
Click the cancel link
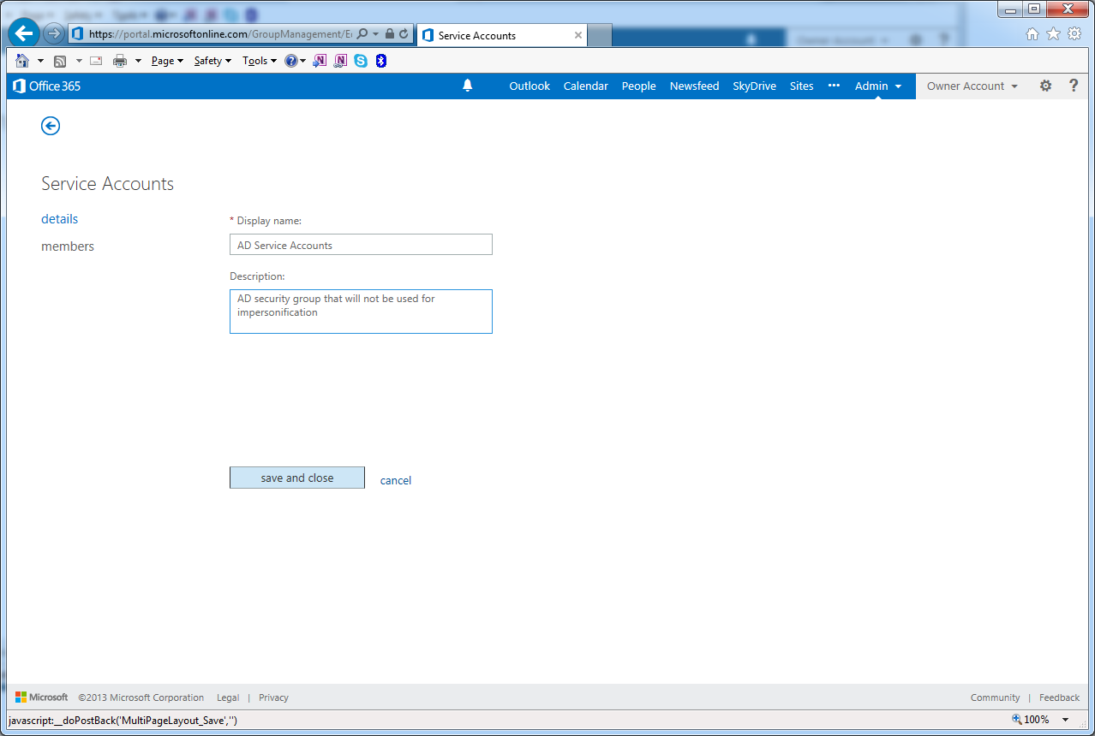coord(395,480)
